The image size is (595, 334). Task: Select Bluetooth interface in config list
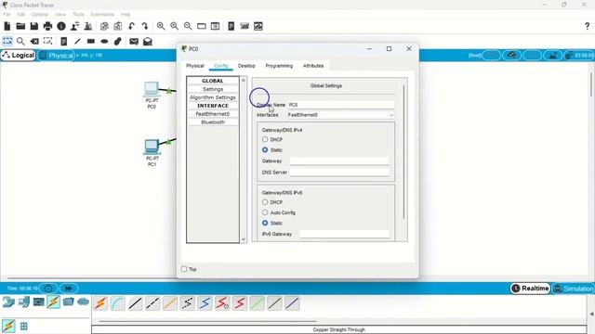coord(213,122)
